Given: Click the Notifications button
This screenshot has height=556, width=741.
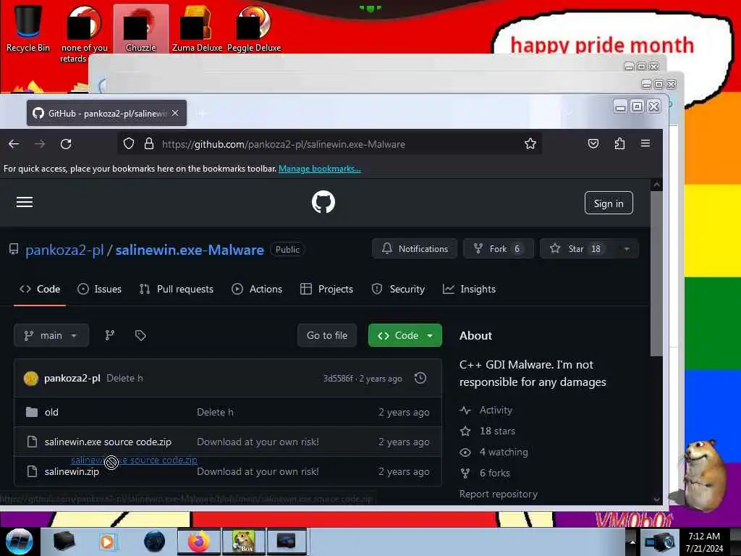Looking at the screenshot, I should pos(415,249).
